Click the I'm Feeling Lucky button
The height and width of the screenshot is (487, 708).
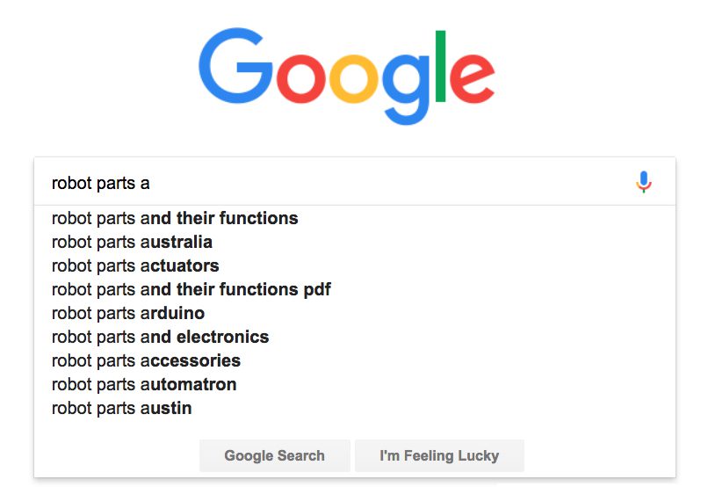439,455
